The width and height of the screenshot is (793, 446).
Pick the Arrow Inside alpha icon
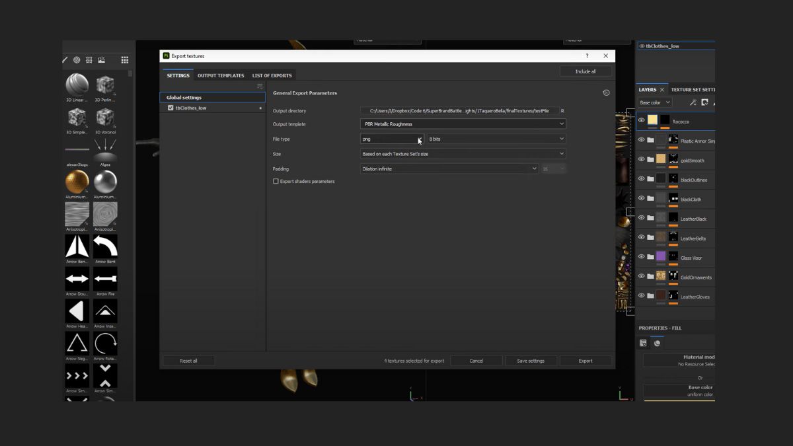(105, 311)
